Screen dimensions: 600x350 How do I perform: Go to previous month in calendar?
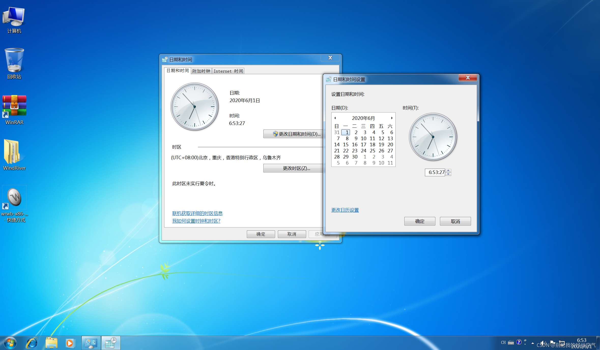(x=335, y=118)
